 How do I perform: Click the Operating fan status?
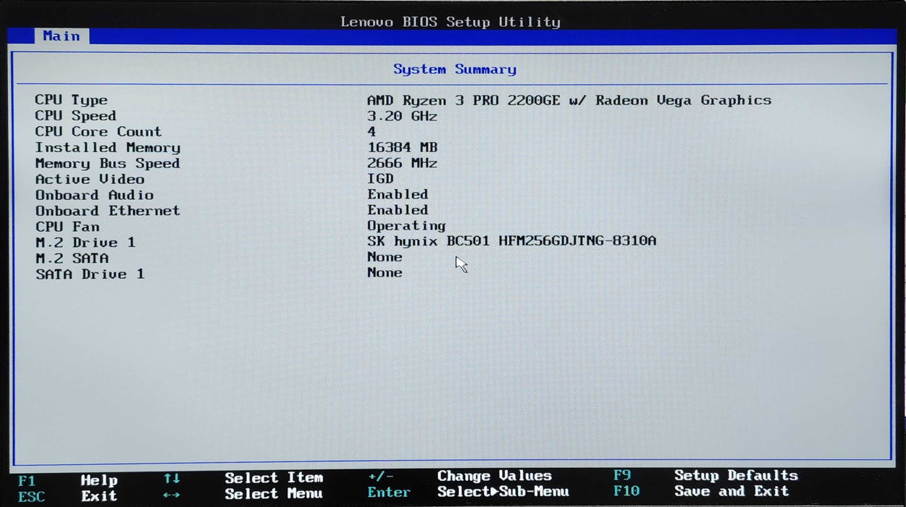click(406, 226)
